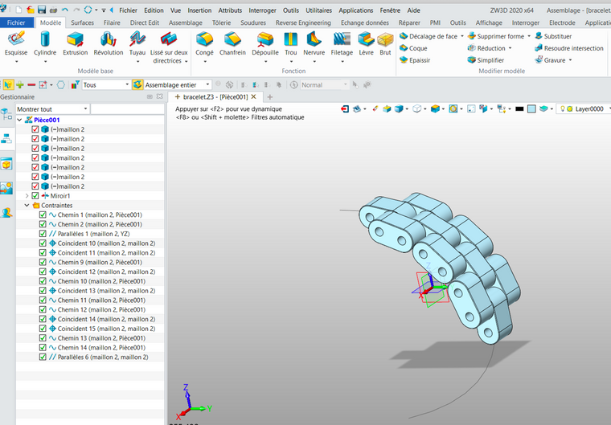
Task: Close the Gestionnaire panel
Action: point(159,96)
